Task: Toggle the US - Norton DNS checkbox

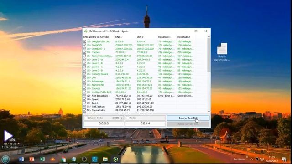Action: [84, 85]
